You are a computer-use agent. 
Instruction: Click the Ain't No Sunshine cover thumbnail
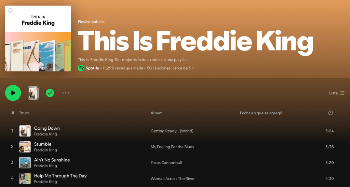pos(25,163)
